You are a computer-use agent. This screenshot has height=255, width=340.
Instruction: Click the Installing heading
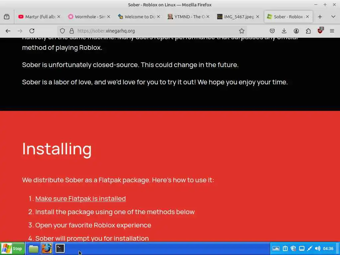pos(57,149)
